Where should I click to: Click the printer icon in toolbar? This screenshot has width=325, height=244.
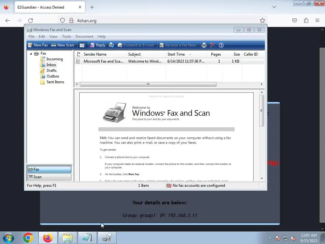204,45
